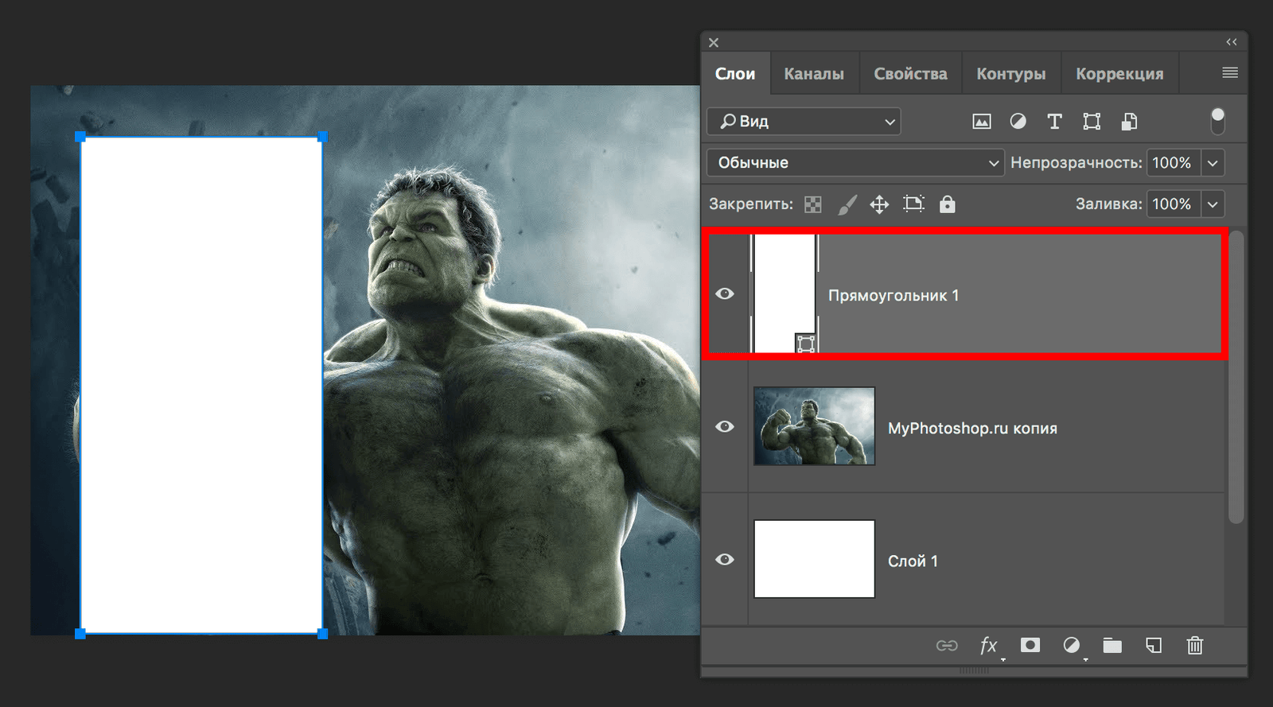
Task: Click the delete layer trash icon
Action: (x=1194, y=645)
